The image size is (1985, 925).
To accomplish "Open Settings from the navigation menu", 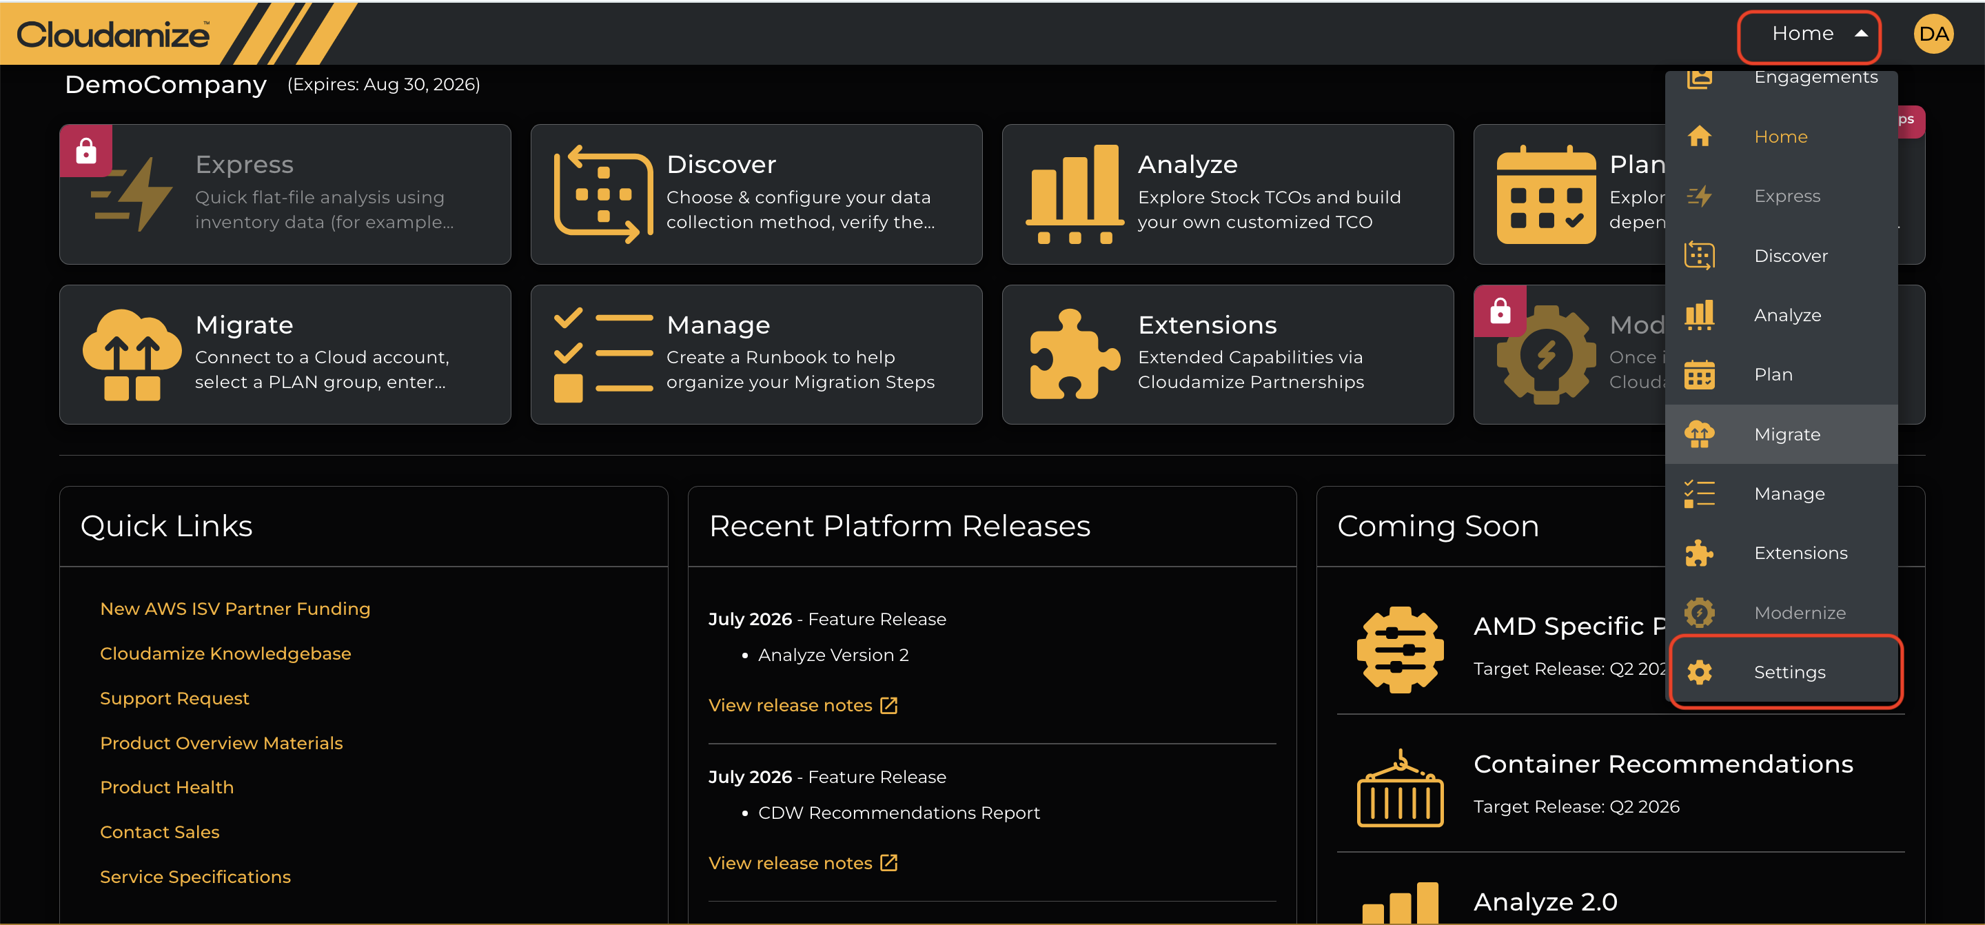I will 1782,672.
